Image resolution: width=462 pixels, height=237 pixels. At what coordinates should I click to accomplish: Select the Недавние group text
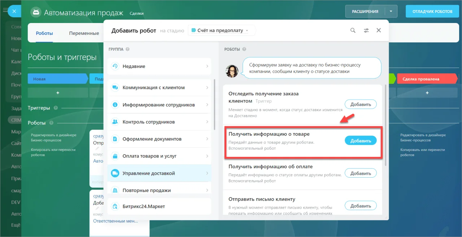tap(134, 66)
